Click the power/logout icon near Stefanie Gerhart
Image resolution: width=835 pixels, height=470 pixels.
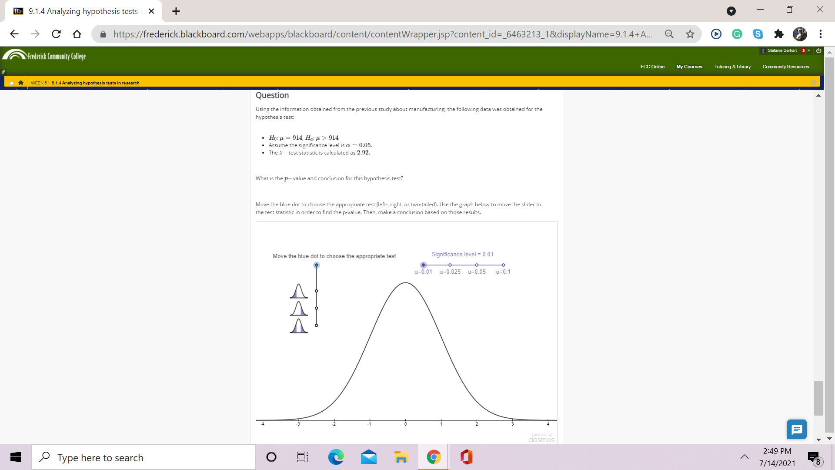click(x=818, y=50)
